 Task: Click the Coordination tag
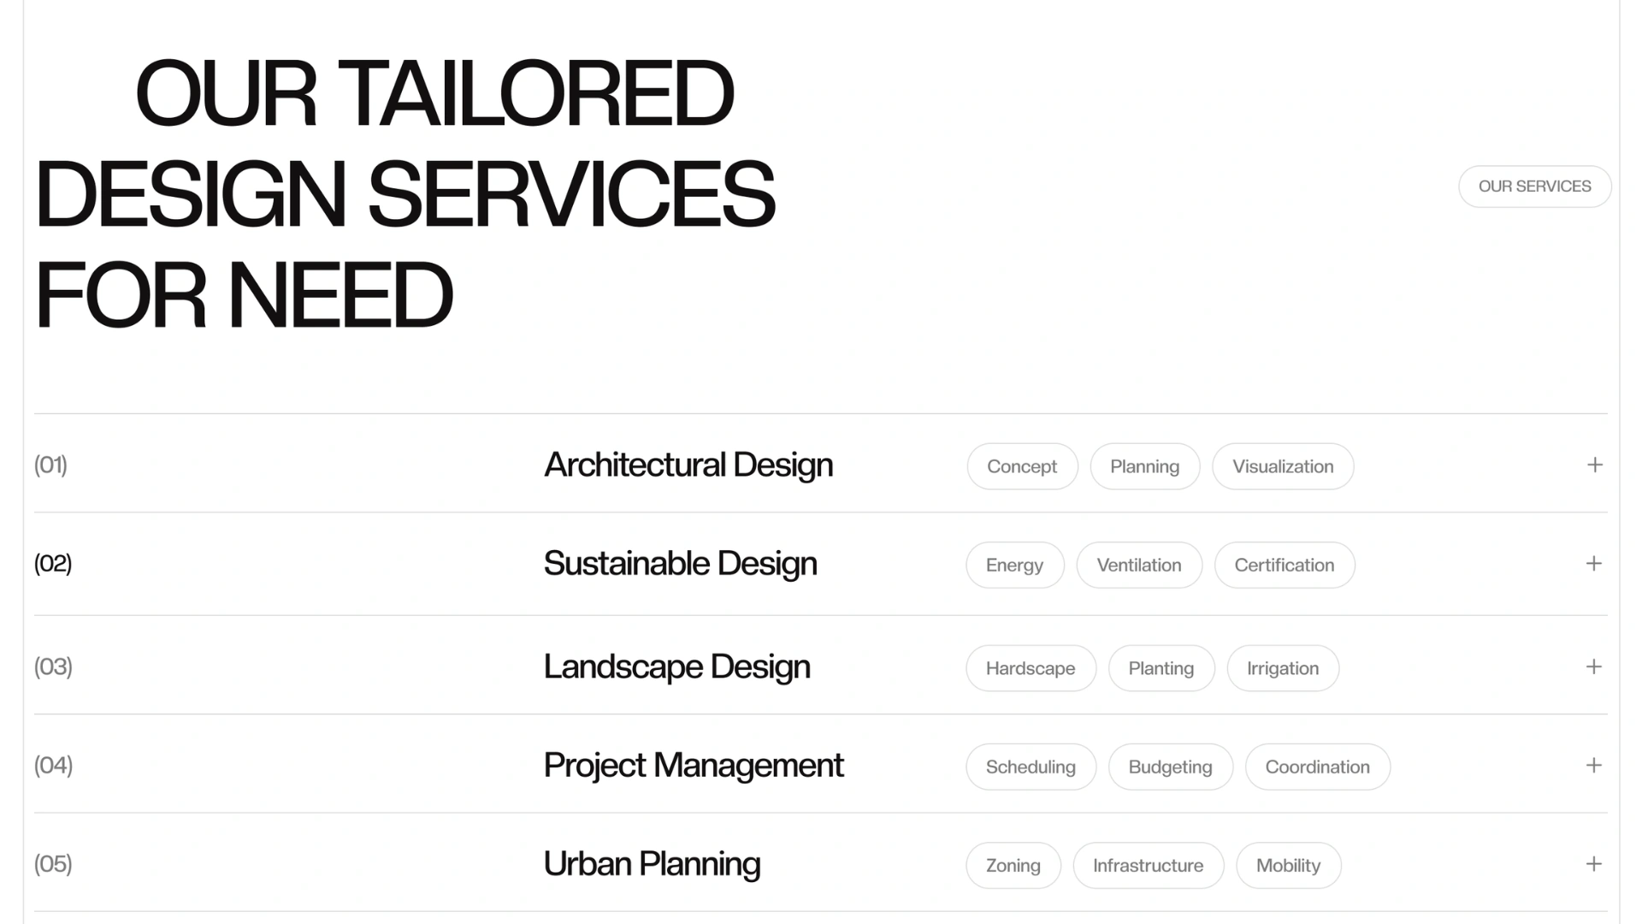[x=1318, y=767]
